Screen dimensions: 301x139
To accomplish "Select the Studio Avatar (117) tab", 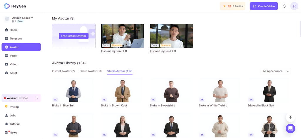I will [x=120, y=71].
